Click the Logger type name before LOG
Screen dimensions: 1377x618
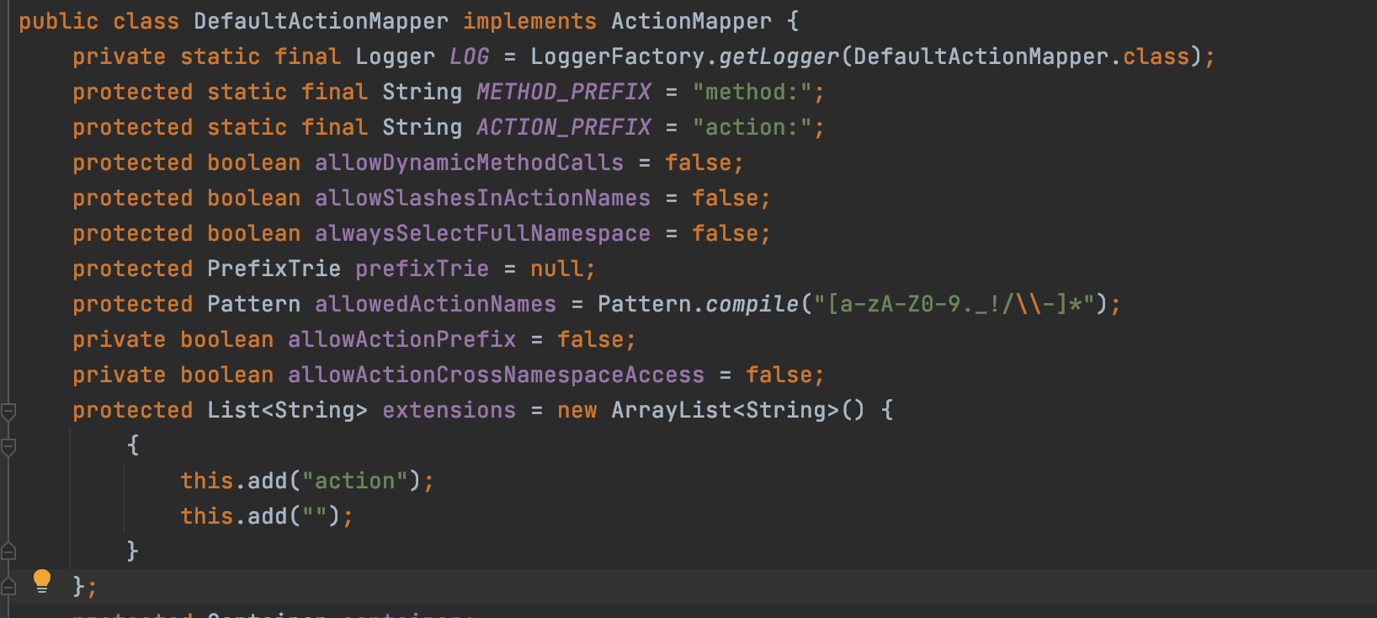[395, 56]
